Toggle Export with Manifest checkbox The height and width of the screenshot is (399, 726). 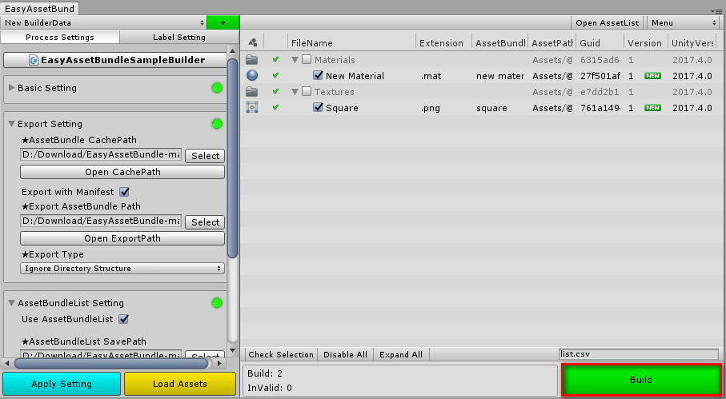click(124, 192)
